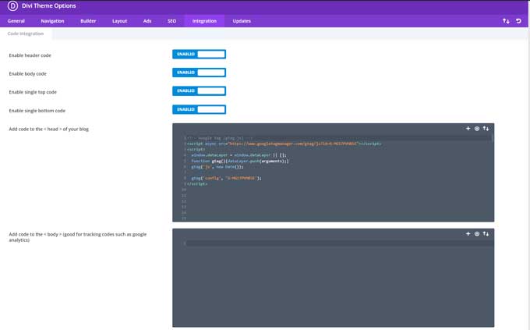Switch to the Builder tab
530x330 pixels.
pyautogui.click(x=88, y=21)
